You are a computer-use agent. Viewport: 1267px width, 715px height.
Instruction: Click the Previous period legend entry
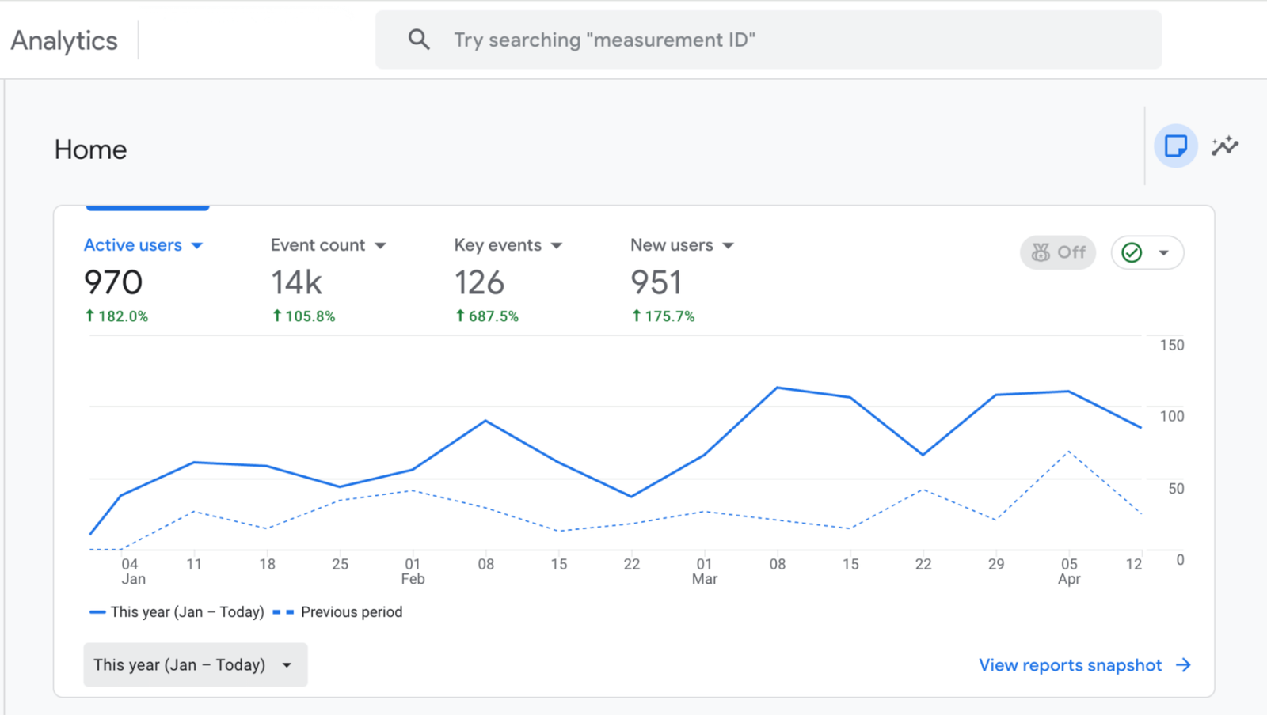point(337,612)
